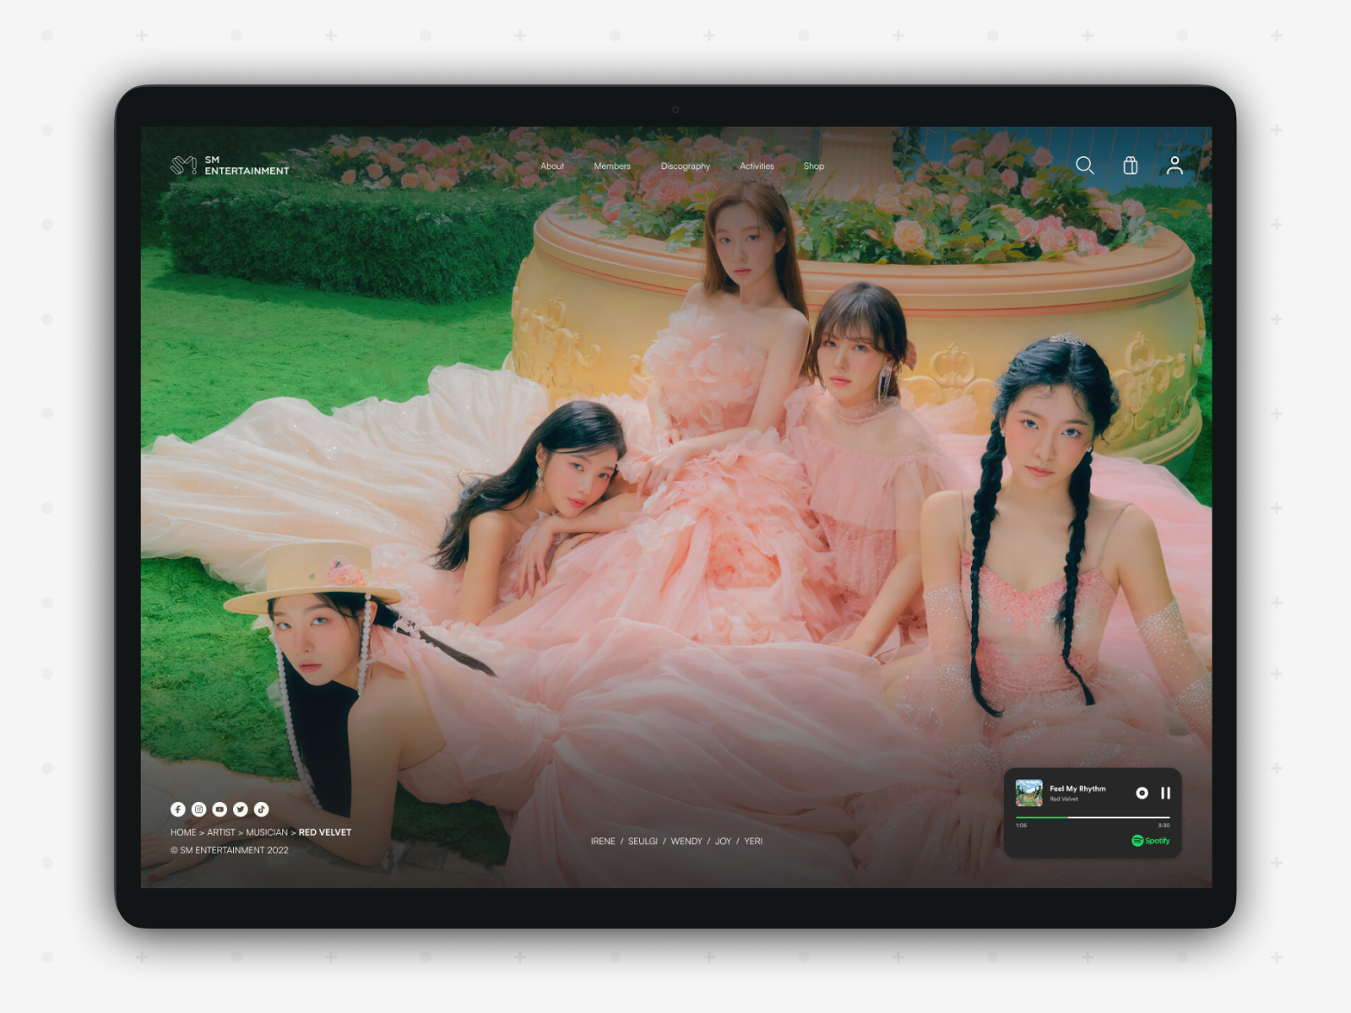Click the Facebook icon in the footer
Viewport: 1351px width, 1013px height.
pos(178,809)
